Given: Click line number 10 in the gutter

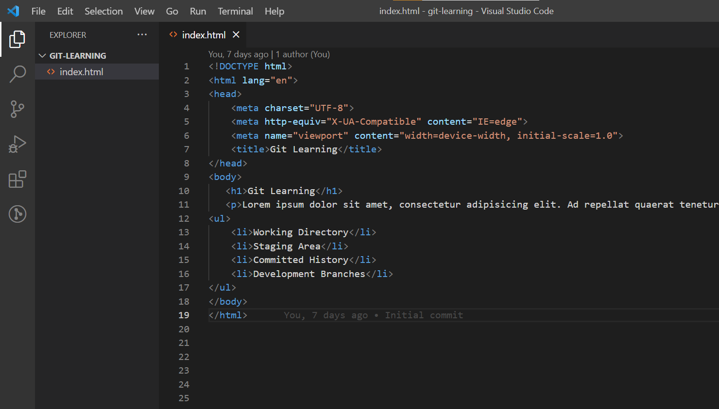Looking at the screenshot, I should click(x=184, y=191).
